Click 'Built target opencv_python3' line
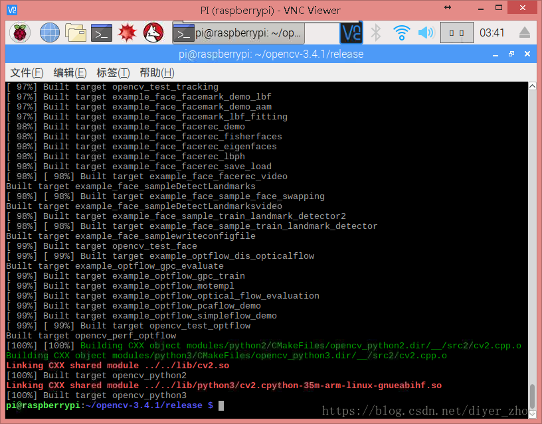This screenshot has width=542, height=424. coord(96,395)
